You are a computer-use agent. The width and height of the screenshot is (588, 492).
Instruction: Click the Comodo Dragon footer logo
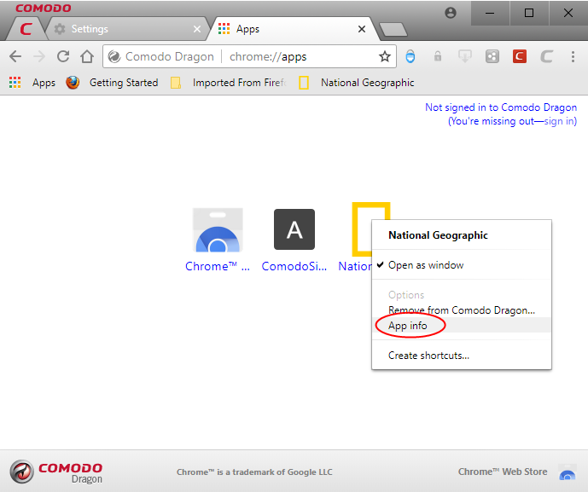click(55, 472)
